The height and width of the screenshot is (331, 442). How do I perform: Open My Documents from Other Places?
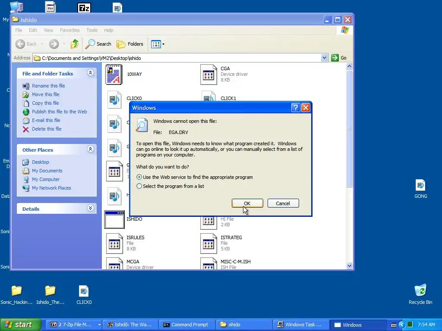[47, 171]
